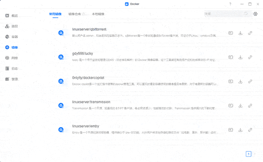Screen dimensions: 263x162
Task: Click the linuxserver/emby image name
Action: point(85,126)
